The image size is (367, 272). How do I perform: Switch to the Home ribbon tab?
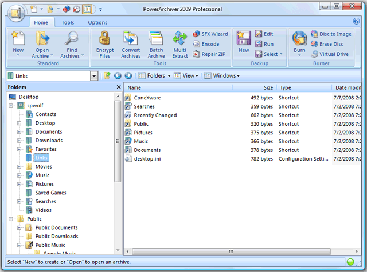(x=41, y=23)
